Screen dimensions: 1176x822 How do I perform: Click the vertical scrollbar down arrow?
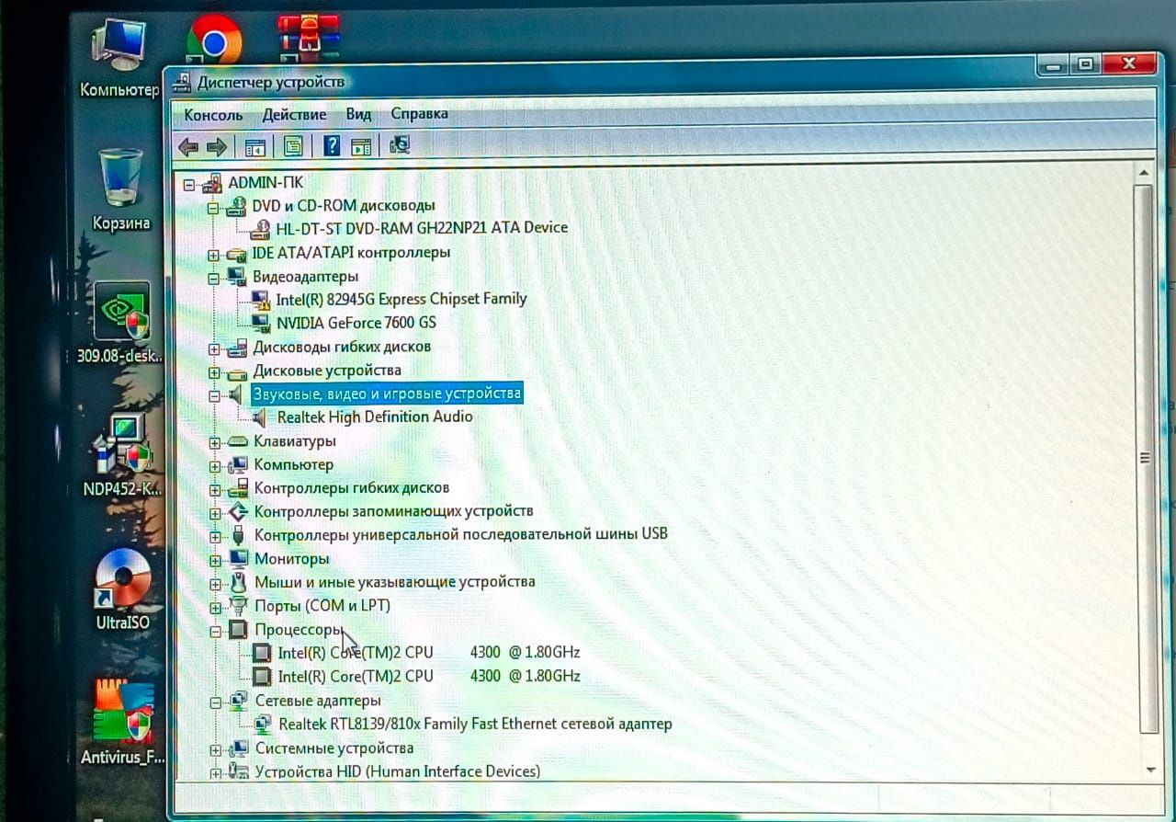click(1148, 769)
